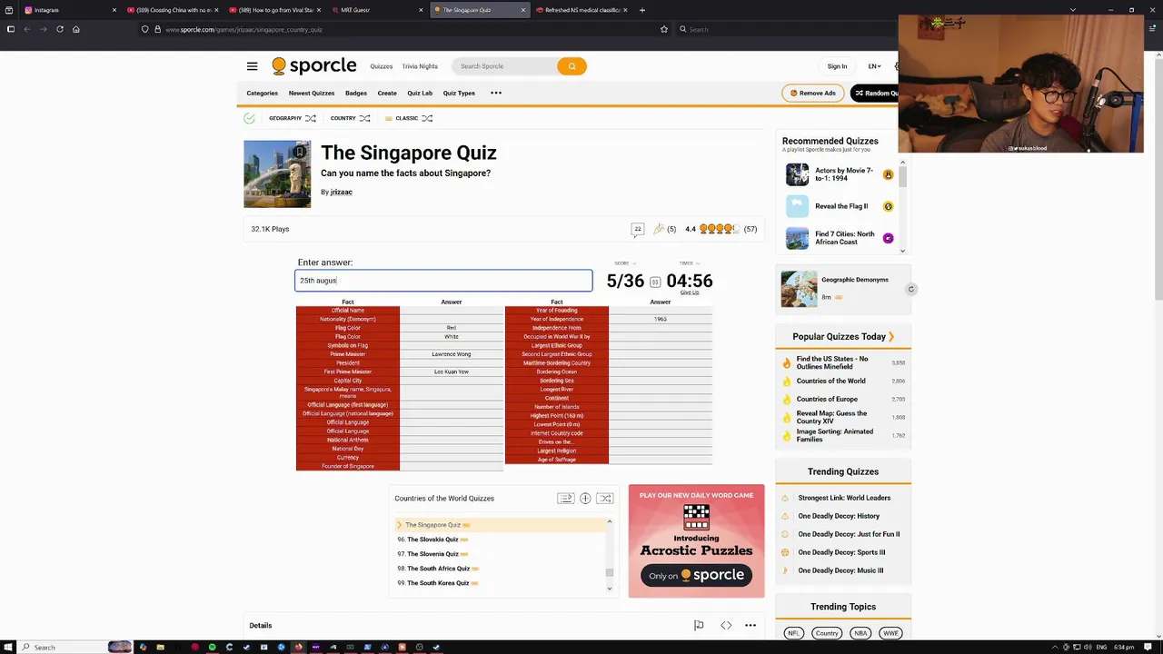Click the add-to-playlist plus icon

585,499
